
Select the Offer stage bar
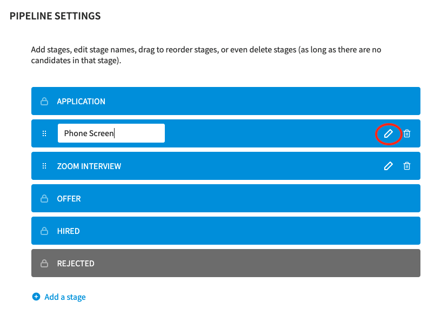coord(226,198)
